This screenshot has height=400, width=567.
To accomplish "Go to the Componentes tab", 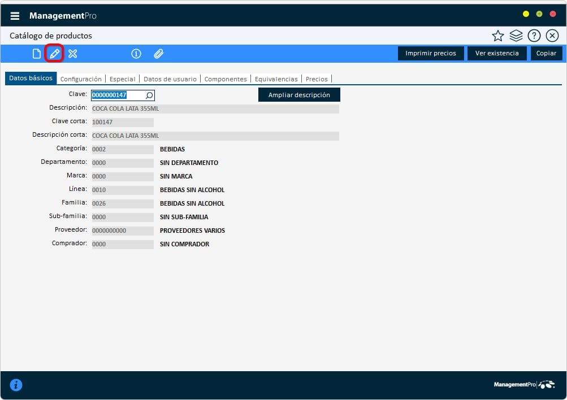I will [226, 79].
